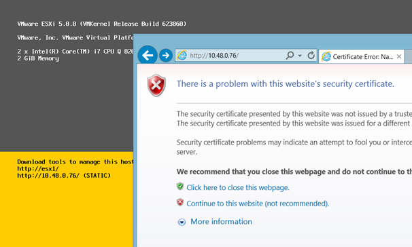Click the http://10.48.0.76/ address field
The height and width of the screenshot is (247, 412).
click(235, 56)
